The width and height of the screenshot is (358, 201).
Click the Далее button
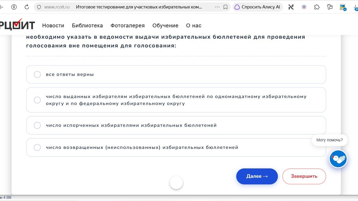tap(257, 176)
